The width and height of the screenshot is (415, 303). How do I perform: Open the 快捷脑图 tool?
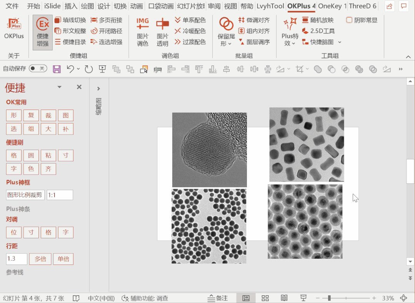pos(318,42)
